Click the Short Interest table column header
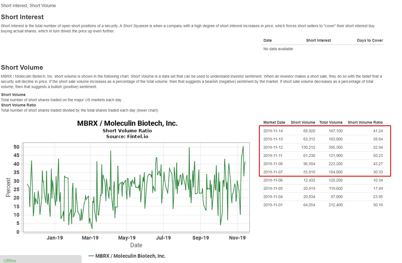The width and height of the screenshot is (402, 263). coord(318,40)
